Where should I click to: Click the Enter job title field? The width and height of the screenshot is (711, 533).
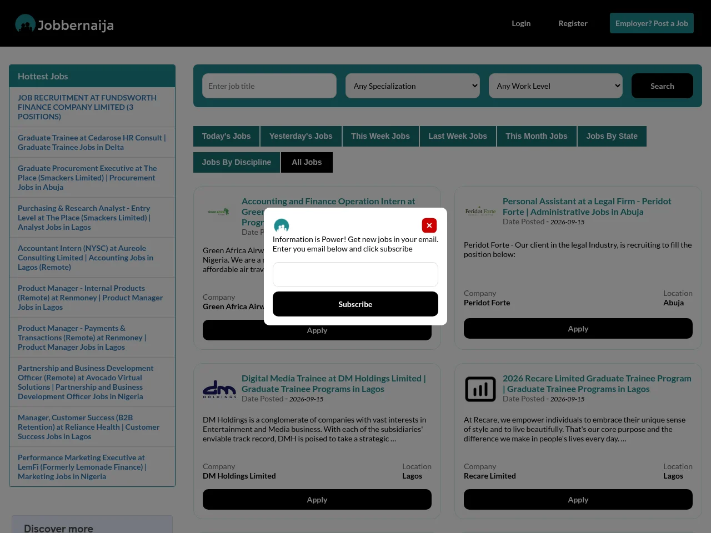pos(269,86)
